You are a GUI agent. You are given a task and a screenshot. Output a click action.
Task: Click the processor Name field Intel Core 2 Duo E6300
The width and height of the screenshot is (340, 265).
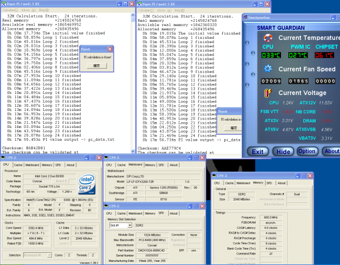point(49,176)
